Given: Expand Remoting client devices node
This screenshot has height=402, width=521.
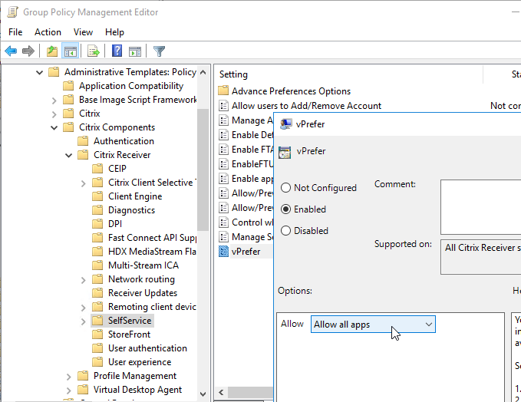Looking at the screenshot, I should pyautogui.click(x=84, y=308).
